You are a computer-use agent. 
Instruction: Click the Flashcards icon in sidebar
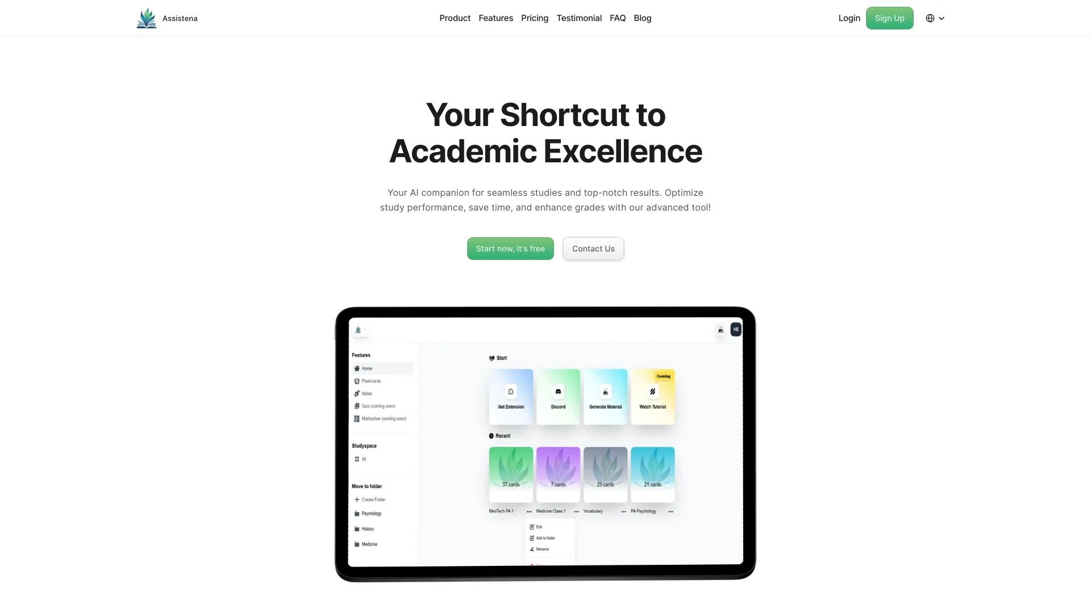tap(357, 380)
